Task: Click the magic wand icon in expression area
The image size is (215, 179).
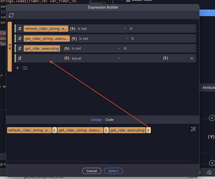Action: 193,129
